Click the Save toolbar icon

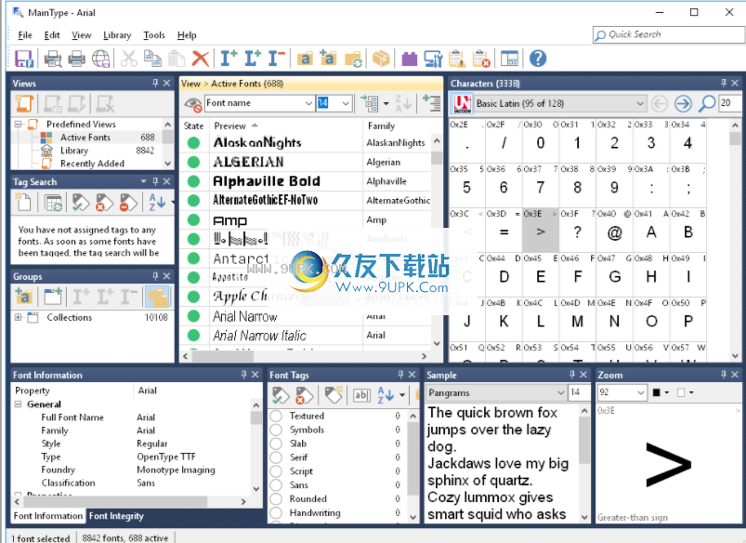tap(24, 59)
